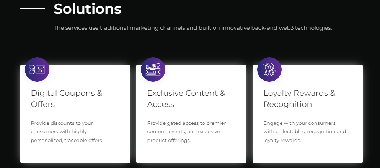Open the Loyalty Rewards & Recognition title
Viewport: 380px width, 168px height.
[299, 99]
